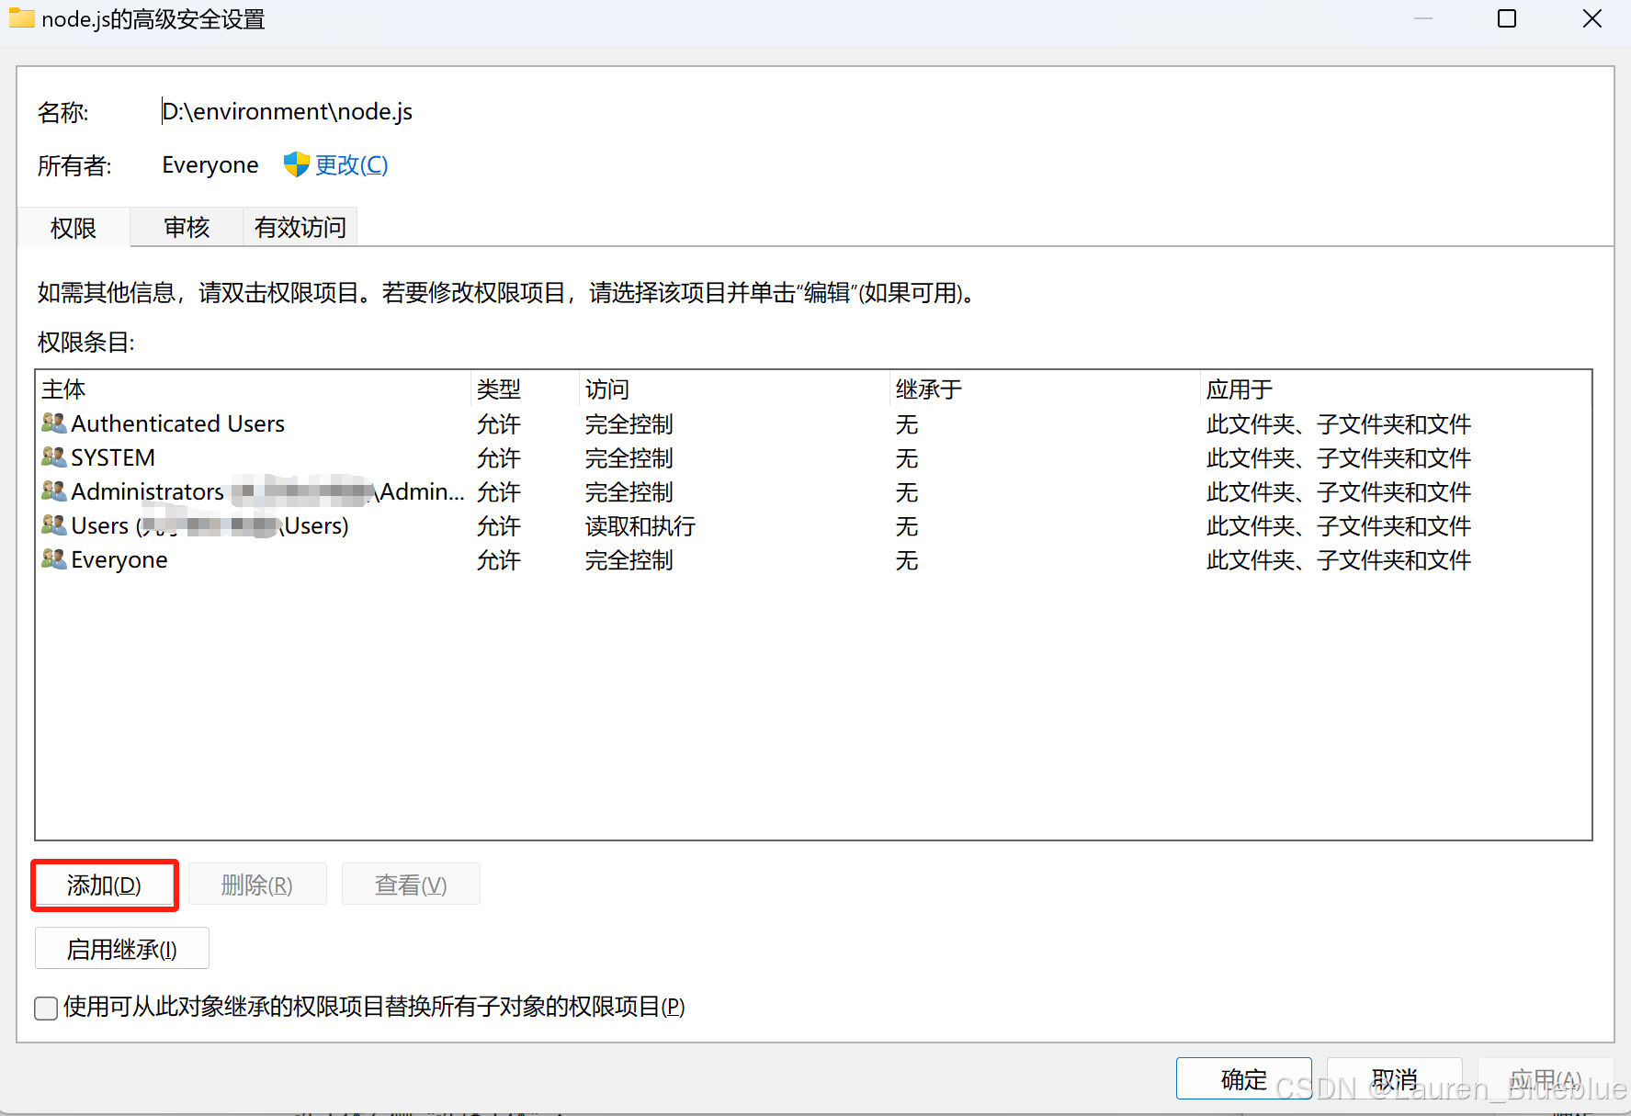Select the Everyone permission entry
The height and width of the screenshot is (1116, 1631).
click(813, 559)
